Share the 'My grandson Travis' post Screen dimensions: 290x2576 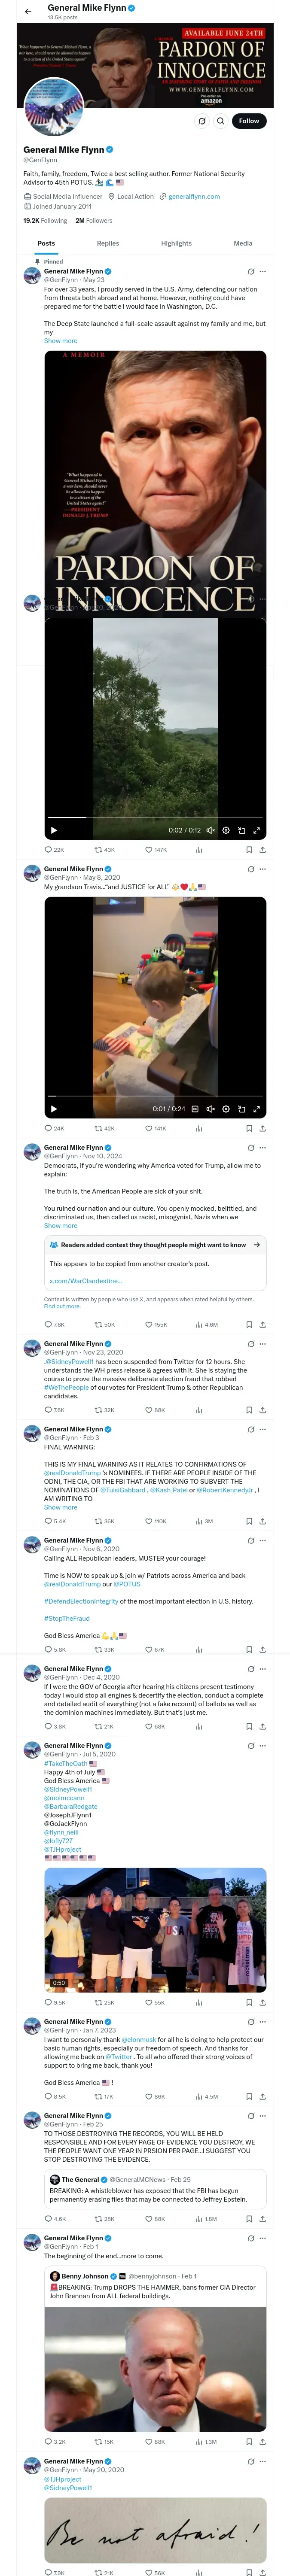tap(262, 1128)
